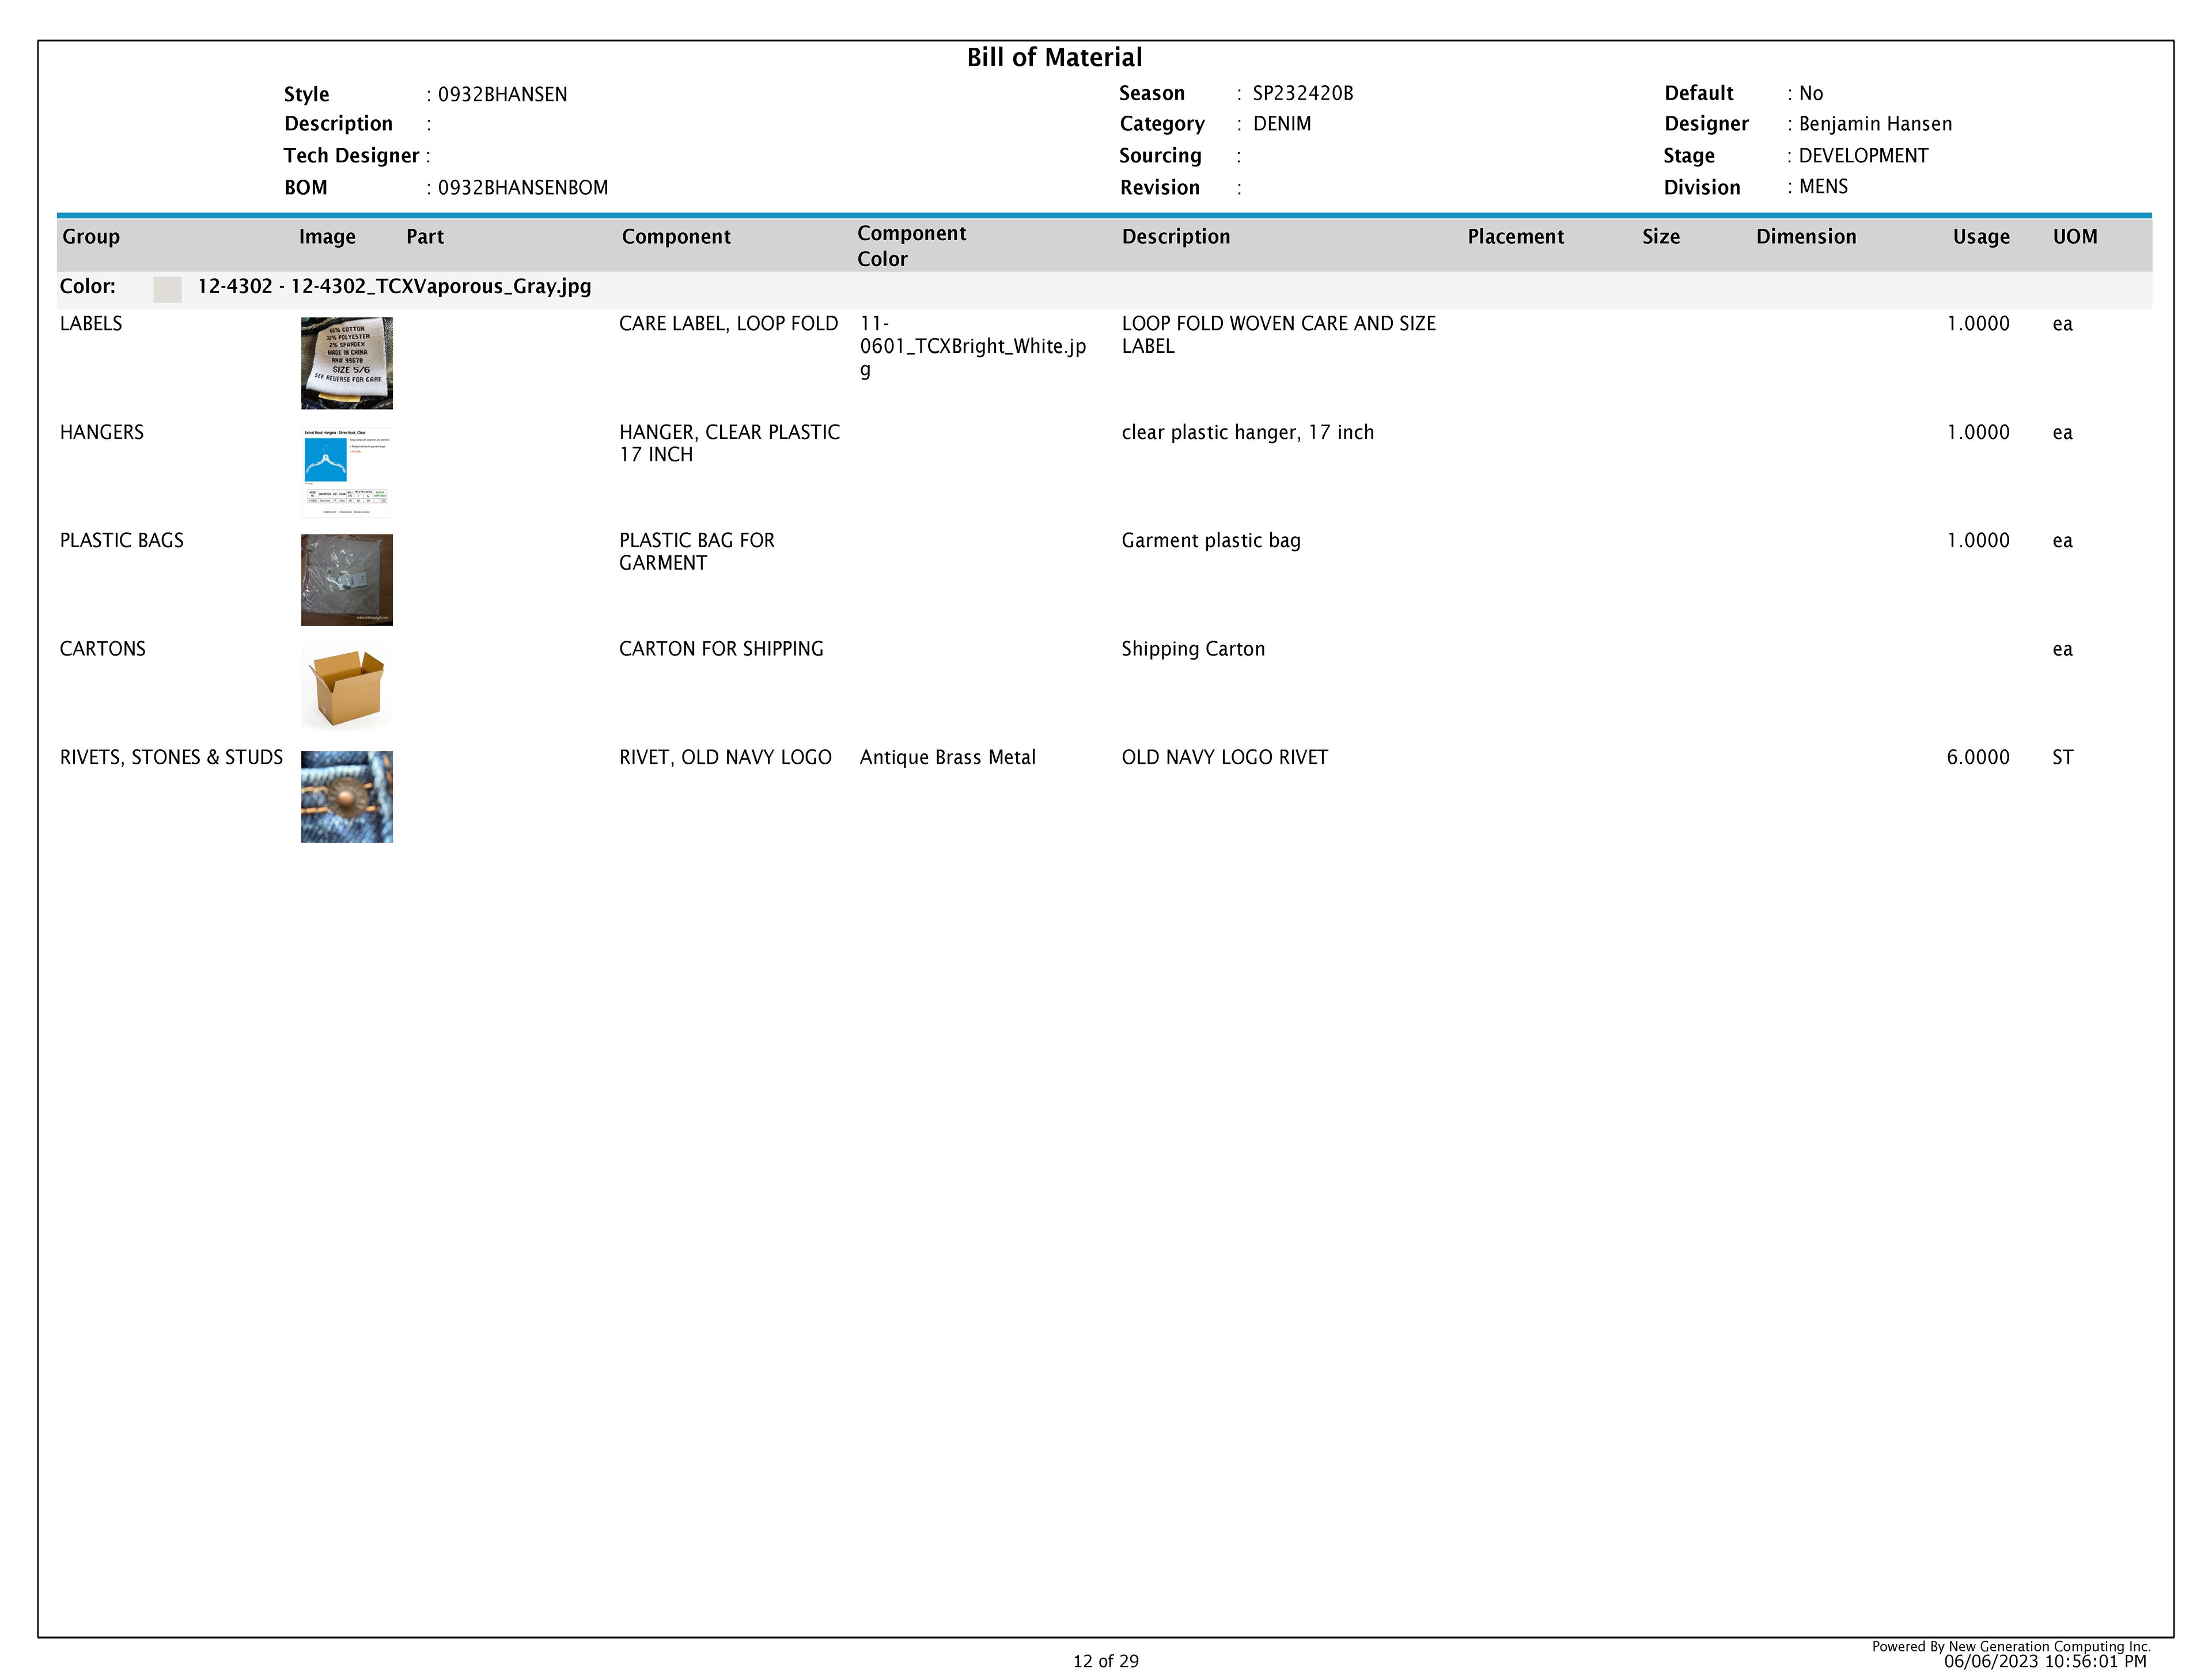The image size is (2212, 1675).
Task: Click CARE LABEL, LOOP FOLD component
Action: coord(728,324)
